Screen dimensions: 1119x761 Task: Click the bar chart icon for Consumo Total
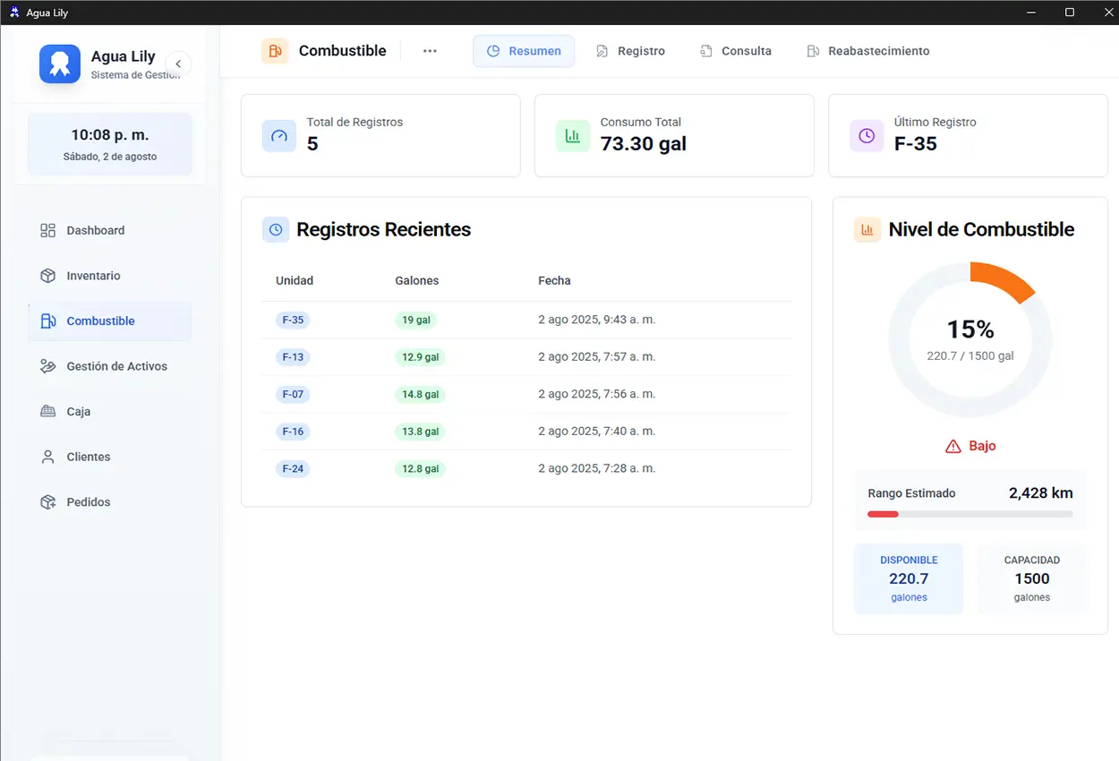(573, 135)
